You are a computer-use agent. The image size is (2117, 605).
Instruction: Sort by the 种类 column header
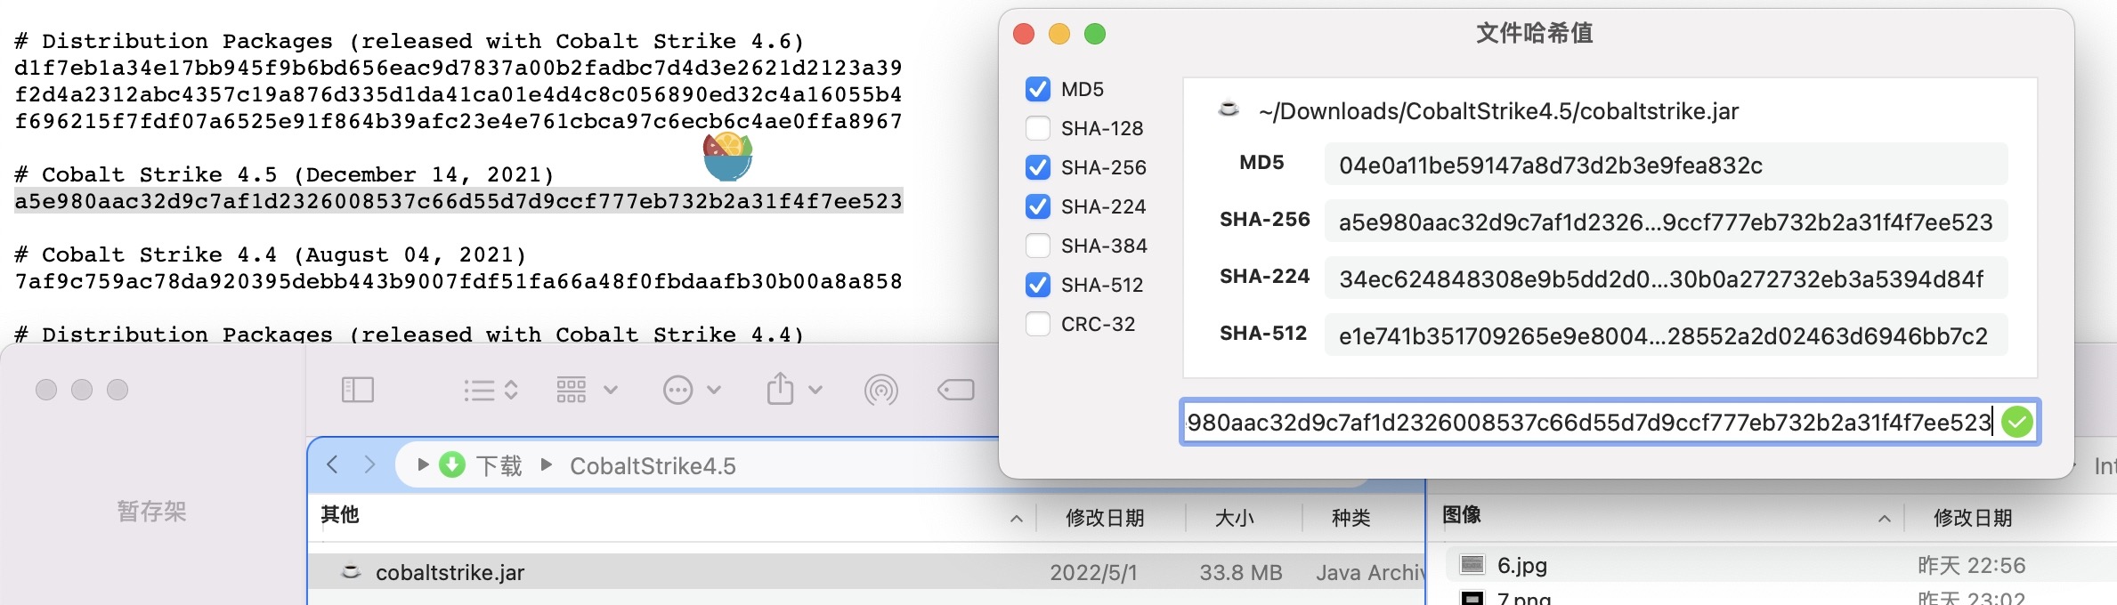(1350, 518)
